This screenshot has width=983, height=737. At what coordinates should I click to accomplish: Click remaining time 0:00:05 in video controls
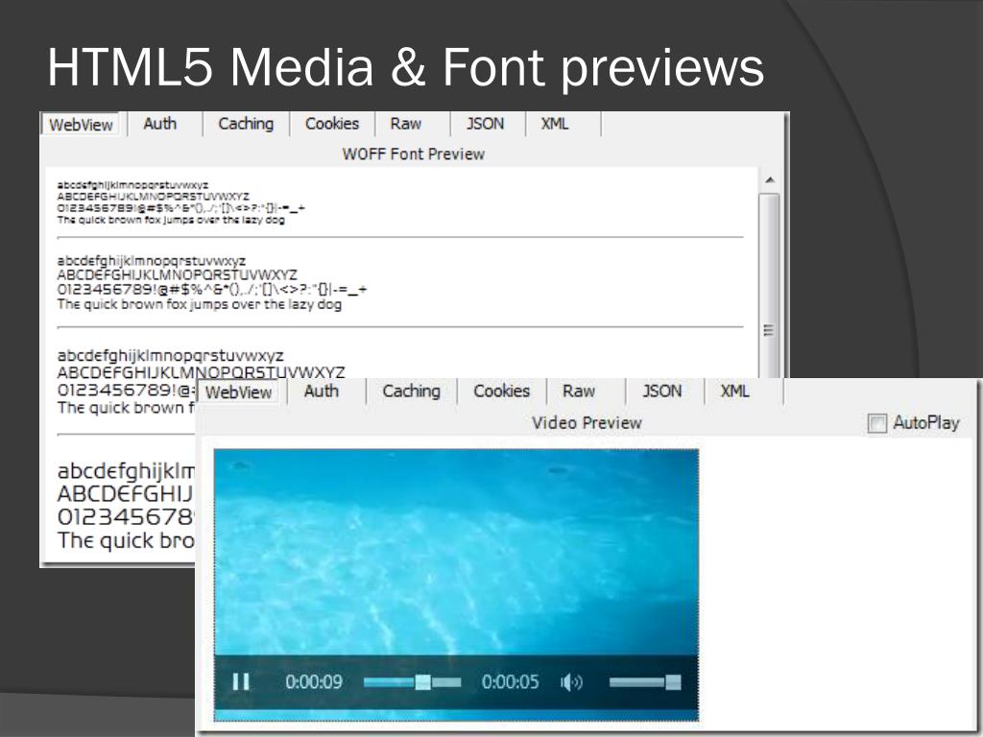click(x=510, y=682)
